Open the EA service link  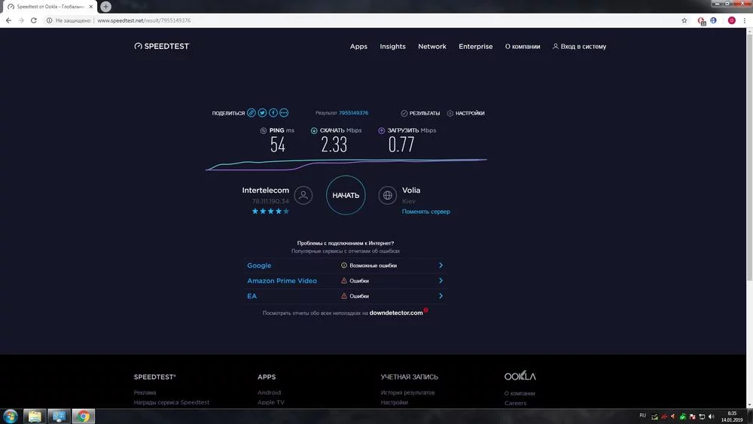click(252, 296)
